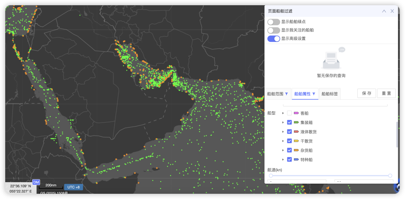Image resolution: width=405 pixels, height=199 pixels.
Task: Uncheck the 杂货船 checkbox
Action: click(x=289, y=150)
